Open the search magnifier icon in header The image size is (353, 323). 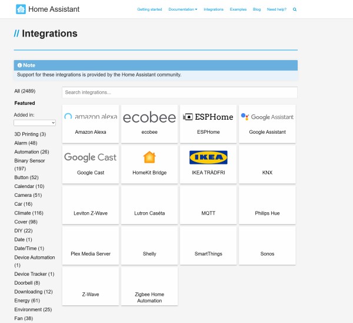click(295, 10)
